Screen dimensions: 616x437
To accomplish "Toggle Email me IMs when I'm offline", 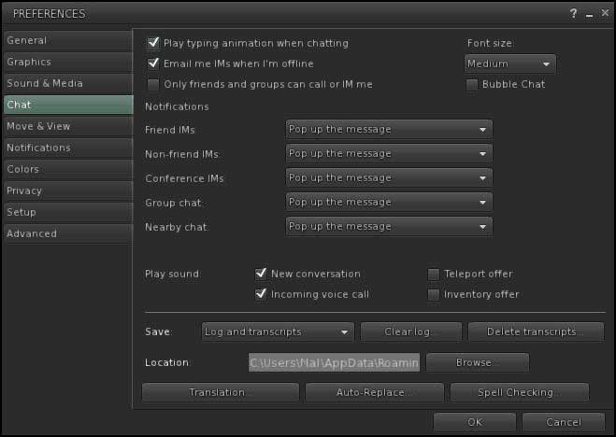I will tap(154, 64).
